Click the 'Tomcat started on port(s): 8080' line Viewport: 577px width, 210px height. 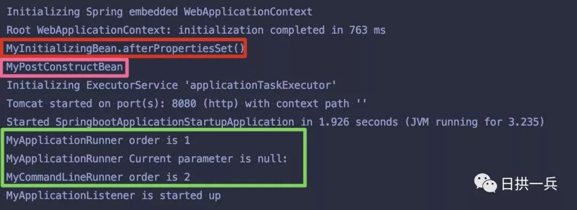(186, 103)
